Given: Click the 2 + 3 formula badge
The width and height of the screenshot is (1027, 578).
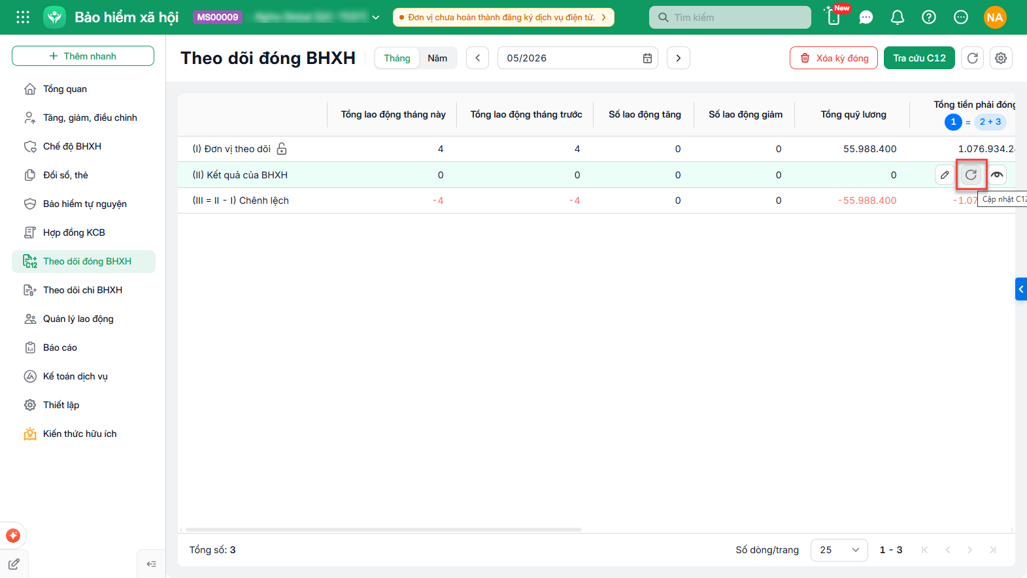Looking at the screenshot, I should (x=990, y=121).
